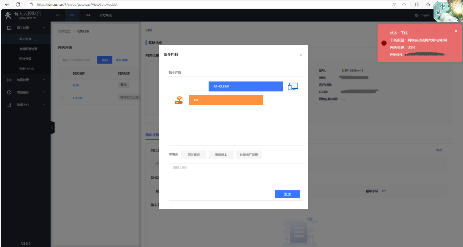
Task: Collapse the sidebar with the arrow handle
Action: pyautogui.click(x=52, y=128)
